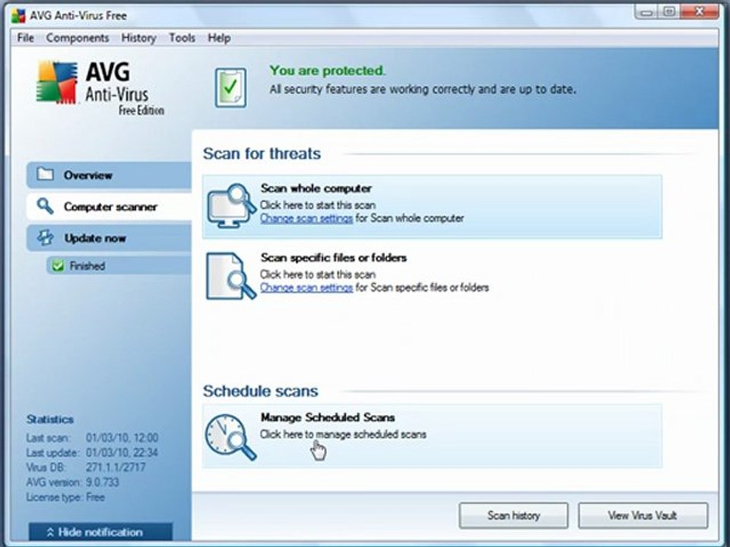Open Change scan settings for whole computer
Screen dimensions: 730x547
point(306,218)
